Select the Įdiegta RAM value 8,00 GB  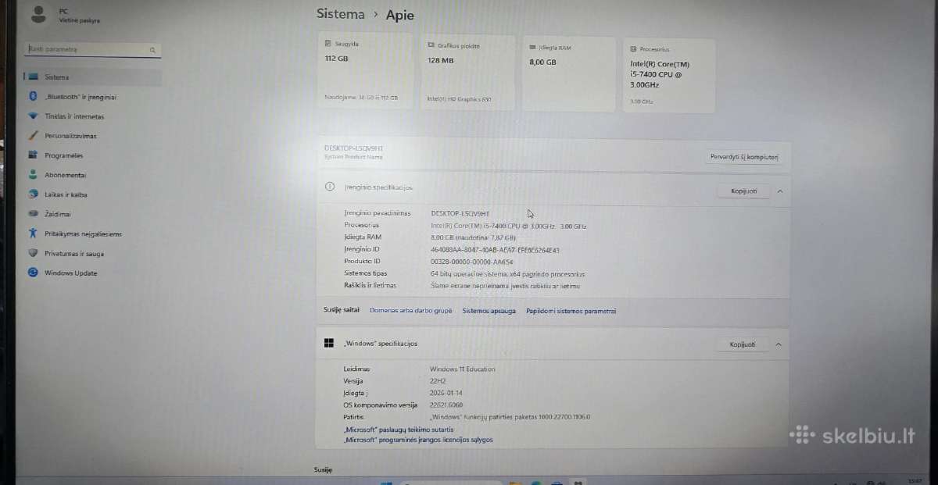[x=474, y=237]
